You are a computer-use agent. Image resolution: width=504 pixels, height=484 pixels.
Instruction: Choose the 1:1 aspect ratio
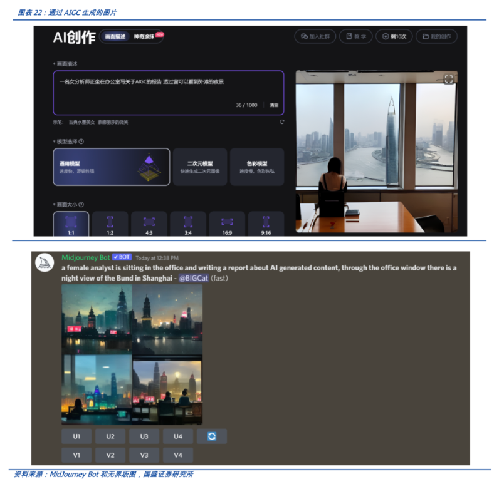click(71, 224)
